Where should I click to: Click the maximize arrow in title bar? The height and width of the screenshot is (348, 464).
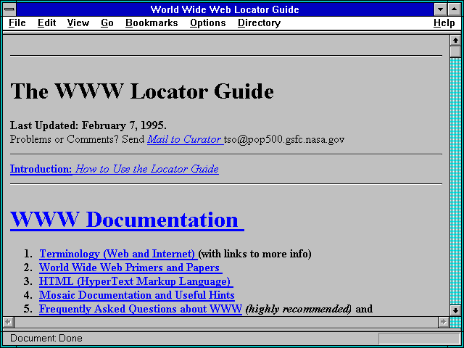tap(455, 9)
